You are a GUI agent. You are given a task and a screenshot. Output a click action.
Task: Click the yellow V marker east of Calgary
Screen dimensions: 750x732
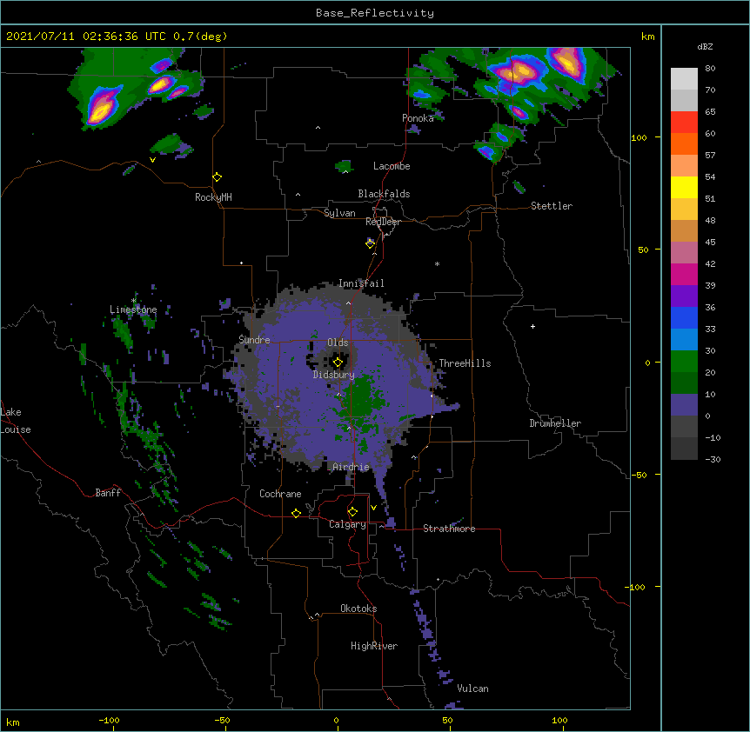(x=373, y=508)
